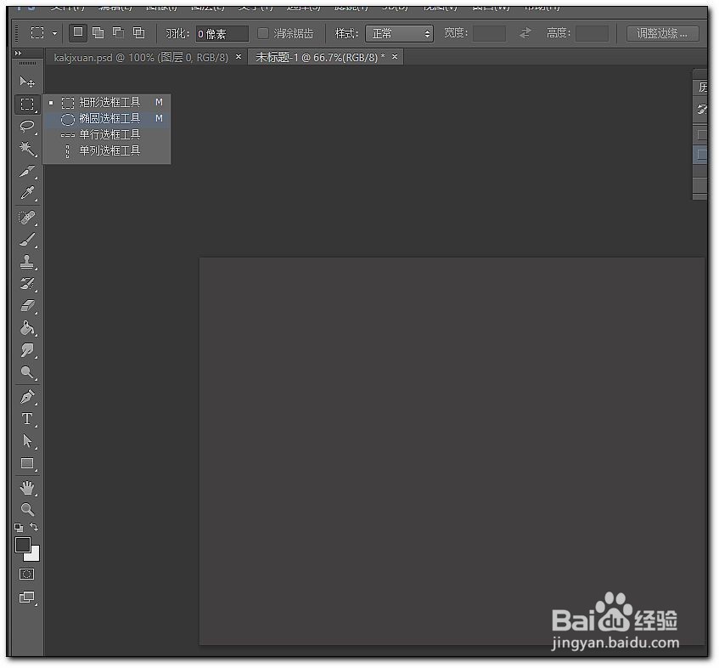Screen dimensions: 719x668
Task: Toggle 消除锯齿 anti-alias checkbox
Action: click(263, 33)
